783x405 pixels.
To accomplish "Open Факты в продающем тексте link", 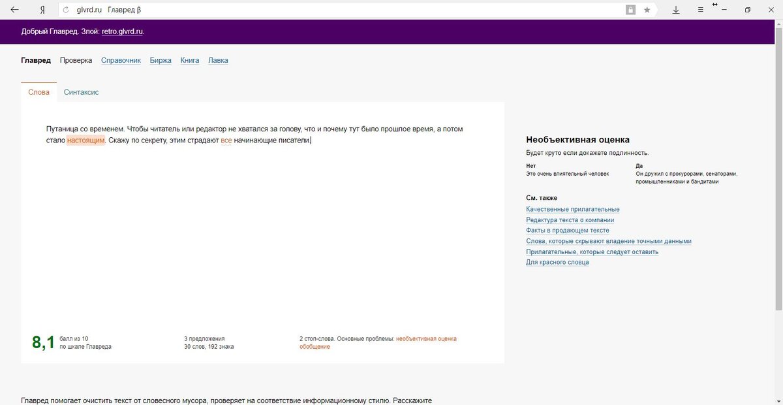I will pyautogui.click(x=567, y=230).
